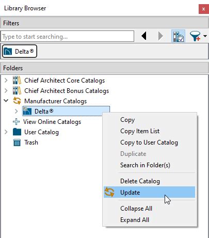Select User Catalog label

41,132
